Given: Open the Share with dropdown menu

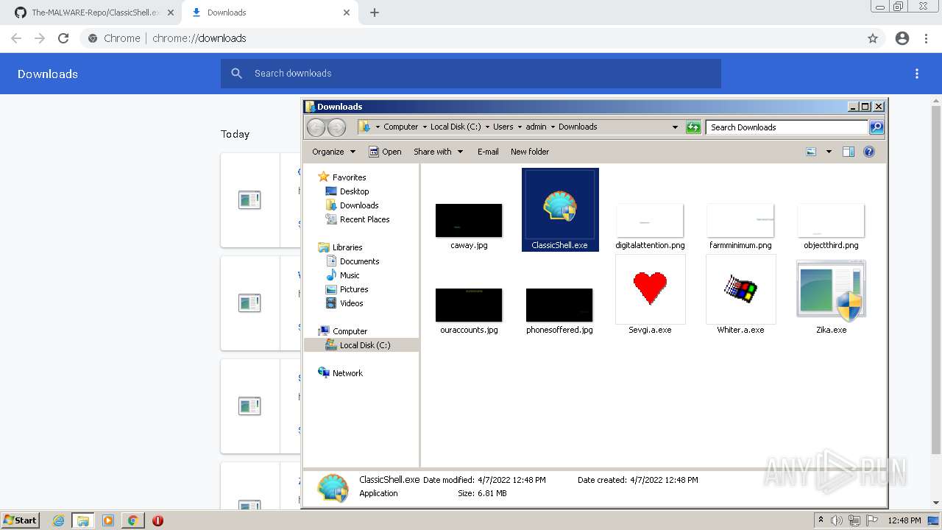Looking at the screenshot, I should pos(439,152).
